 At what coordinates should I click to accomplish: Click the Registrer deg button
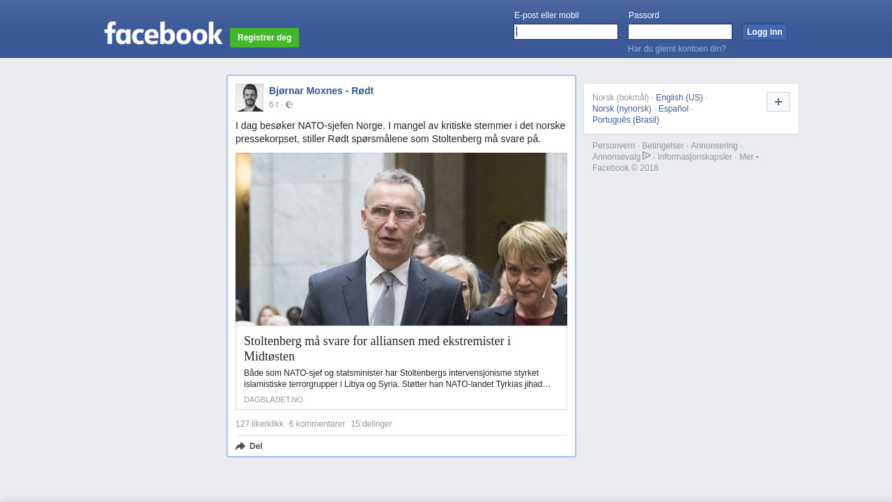(x=264, y=38)
